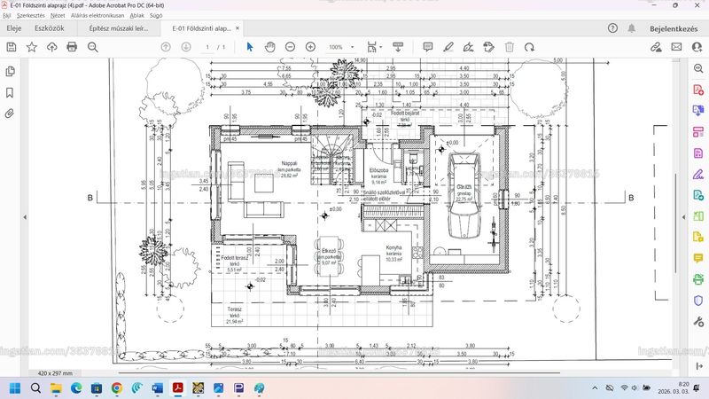Open Microsoft Word from the taskbar
The height and width of the screenshot is (399, 709).
pos(158,388)
